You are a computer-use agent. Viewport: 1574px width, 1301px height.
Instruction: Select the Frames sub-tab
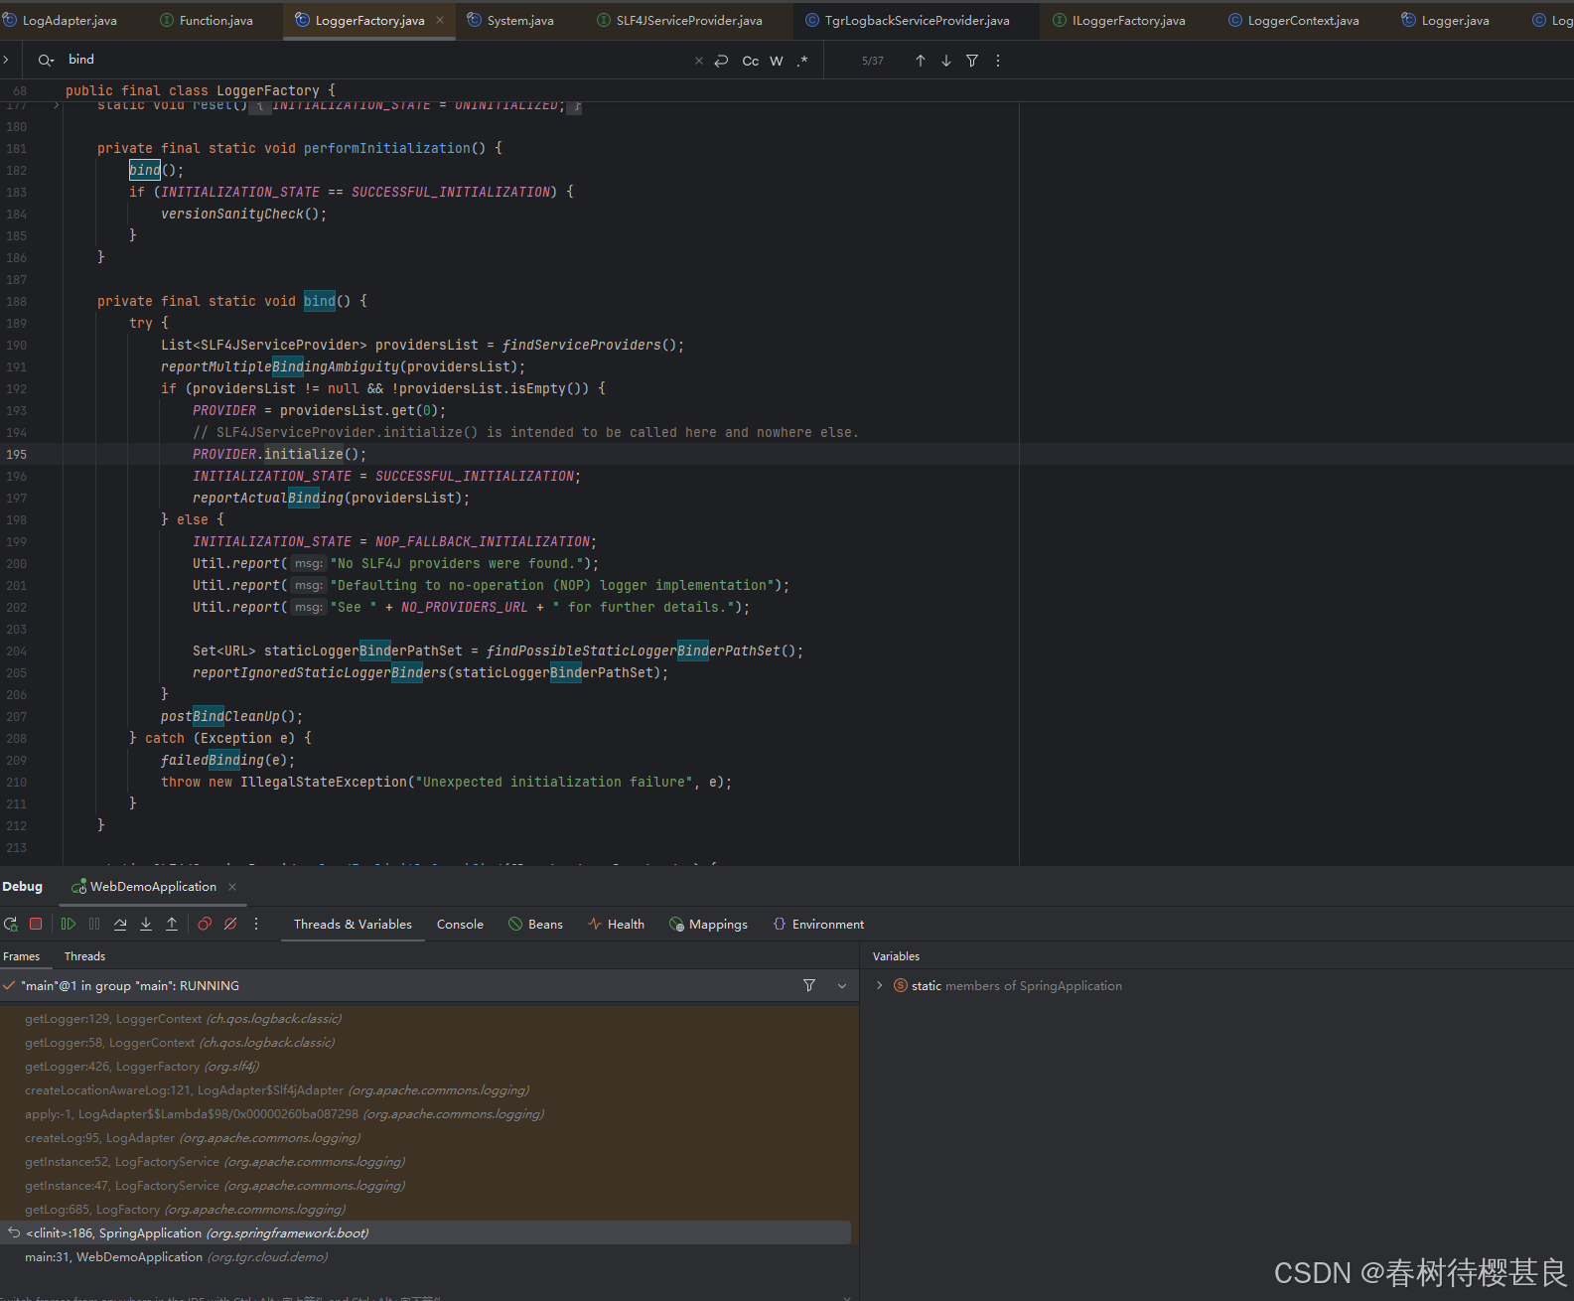(22, 956)
